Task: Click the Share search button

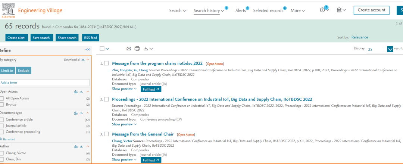Action: click(67, 38)
